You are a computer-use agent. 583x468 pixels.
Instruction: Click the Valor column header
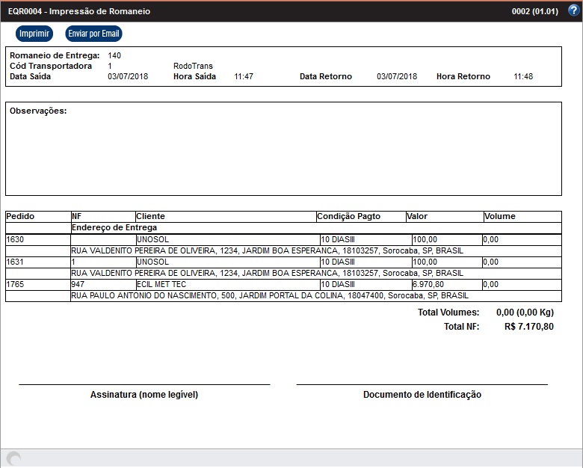coord(417,216)
